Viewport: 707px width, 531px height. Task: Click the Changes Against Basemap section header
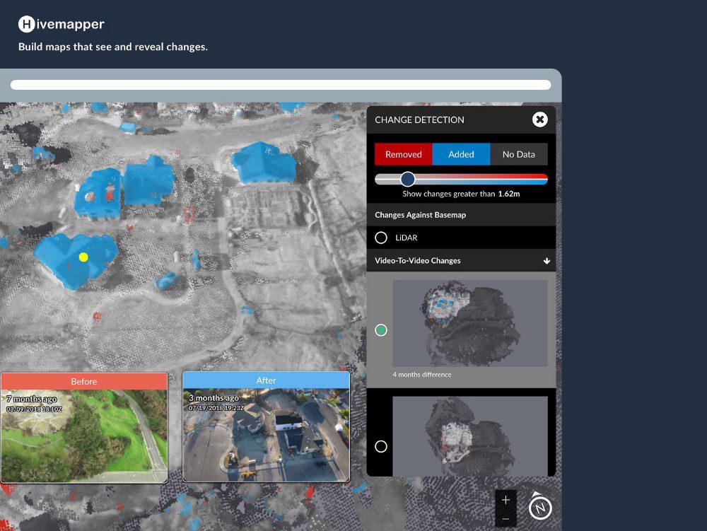coord(420,215)
